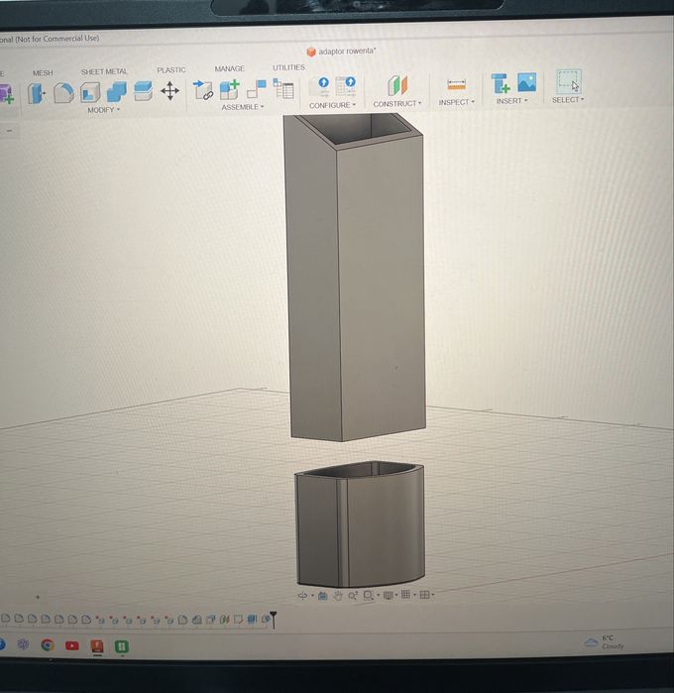
Task: Create an Offset Plane
Action: pyautogui.click(x=397, y=85)
